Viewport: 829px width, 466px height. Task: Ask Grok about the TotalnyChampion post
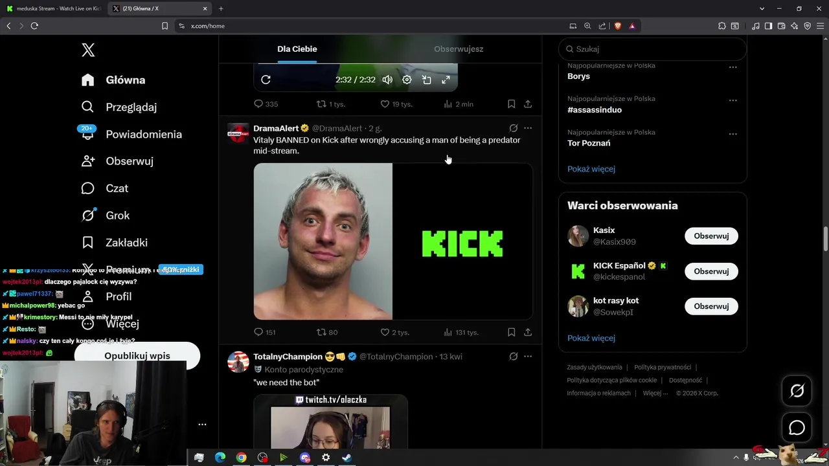tap(513, 357)
